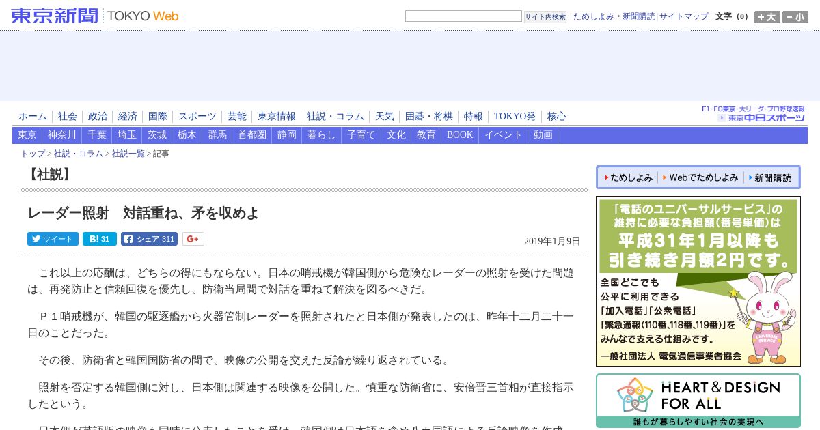Click the article date 2019年1月9日
820x430 pixels.
552,241
